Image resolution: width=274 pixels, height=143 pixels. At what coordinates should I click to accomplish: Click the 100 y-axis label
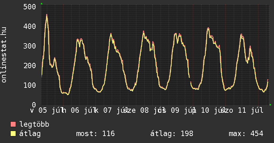click(x=30, y=85)
